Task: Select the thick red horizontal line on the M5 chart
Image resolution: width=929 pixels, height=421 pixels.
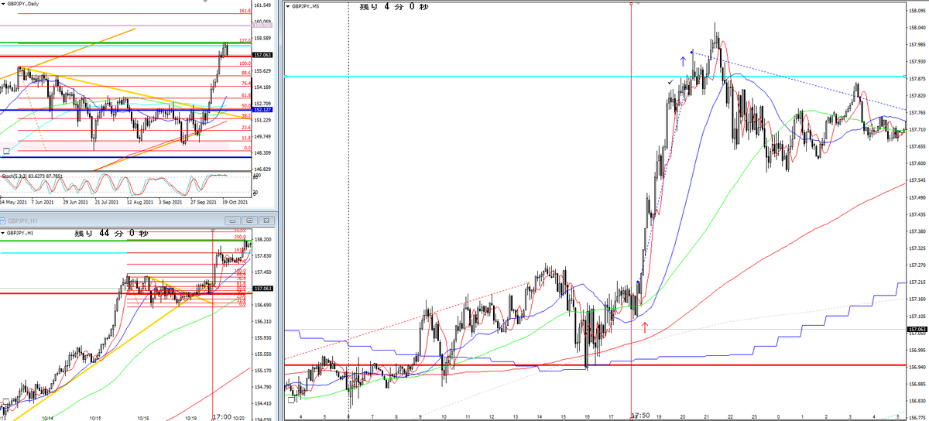Action: click(595, 365)
